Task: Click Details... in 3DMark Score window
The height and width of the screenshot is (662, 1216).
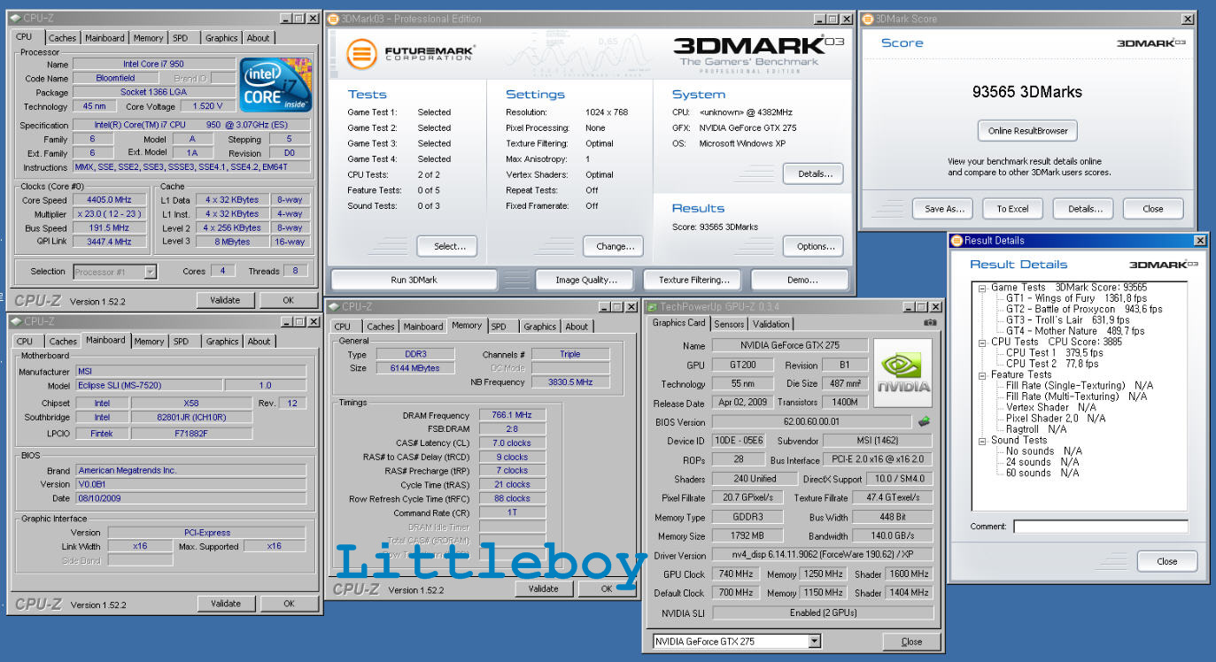Action: pos(1083,209)
